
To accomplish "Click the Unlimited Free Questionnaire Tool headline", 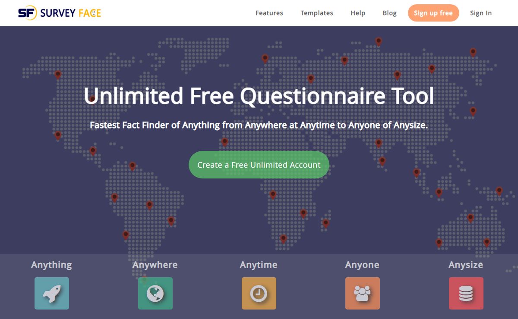I will [259, 96].
